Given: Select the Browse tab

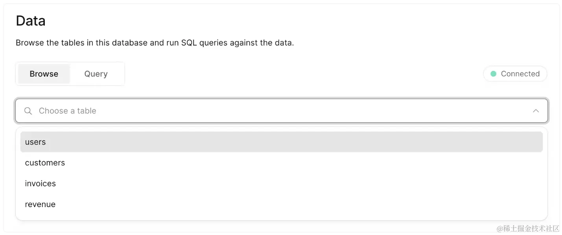Looking at the screenshot, I should point(44,74).
